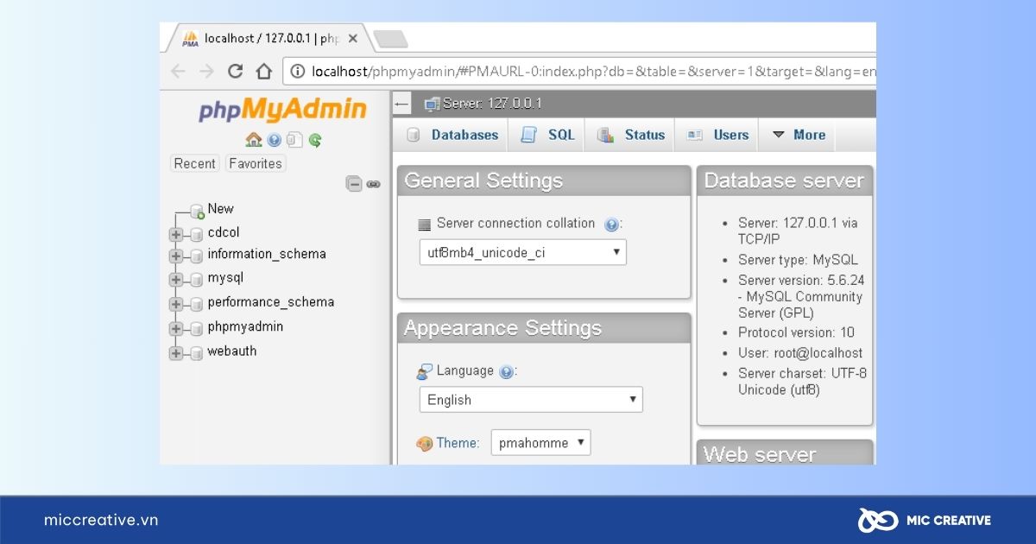The height and width of the screenshot is (544, 1036).
Task: Click the 'User: root@localhost' text
Action: (x=800, y=353)
